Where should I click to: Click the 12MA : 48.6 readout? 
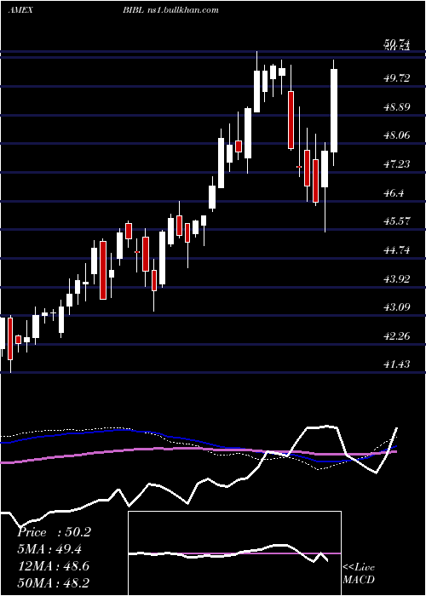tap(54, 566)
